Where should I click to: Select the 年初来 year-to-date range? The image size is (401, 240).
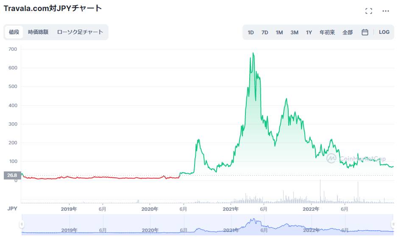coord(327,33)
